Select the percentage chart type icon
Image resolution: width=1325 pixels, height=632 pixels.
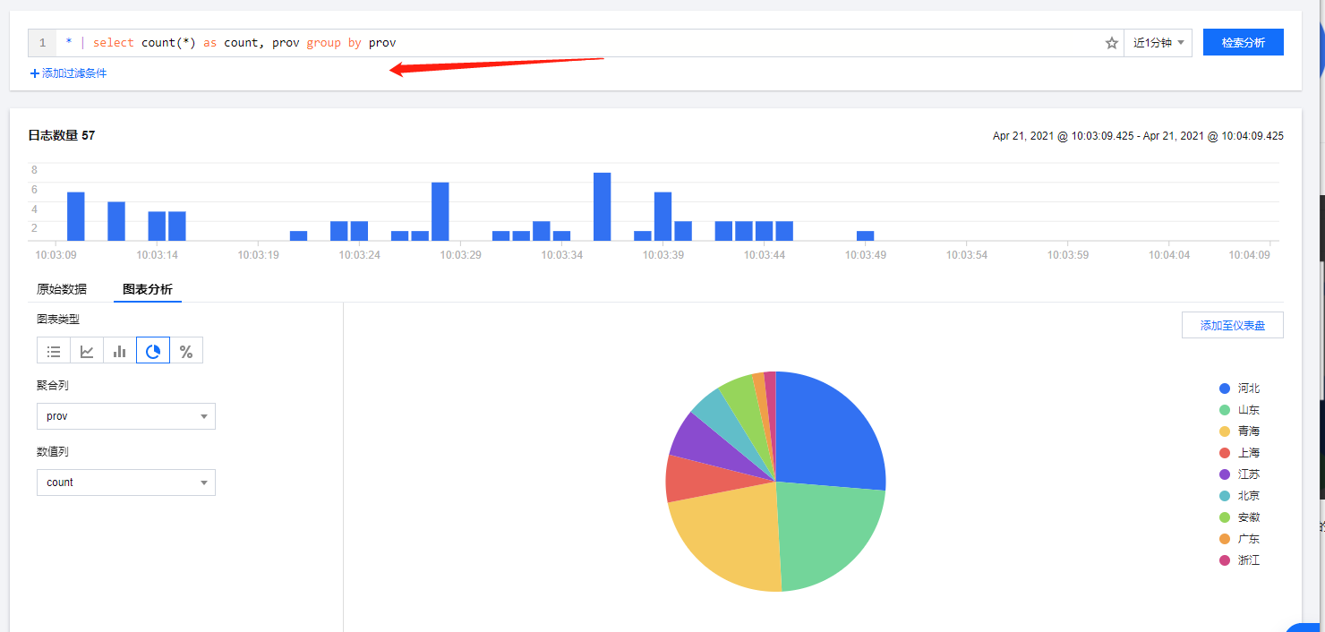pos(186,351)
